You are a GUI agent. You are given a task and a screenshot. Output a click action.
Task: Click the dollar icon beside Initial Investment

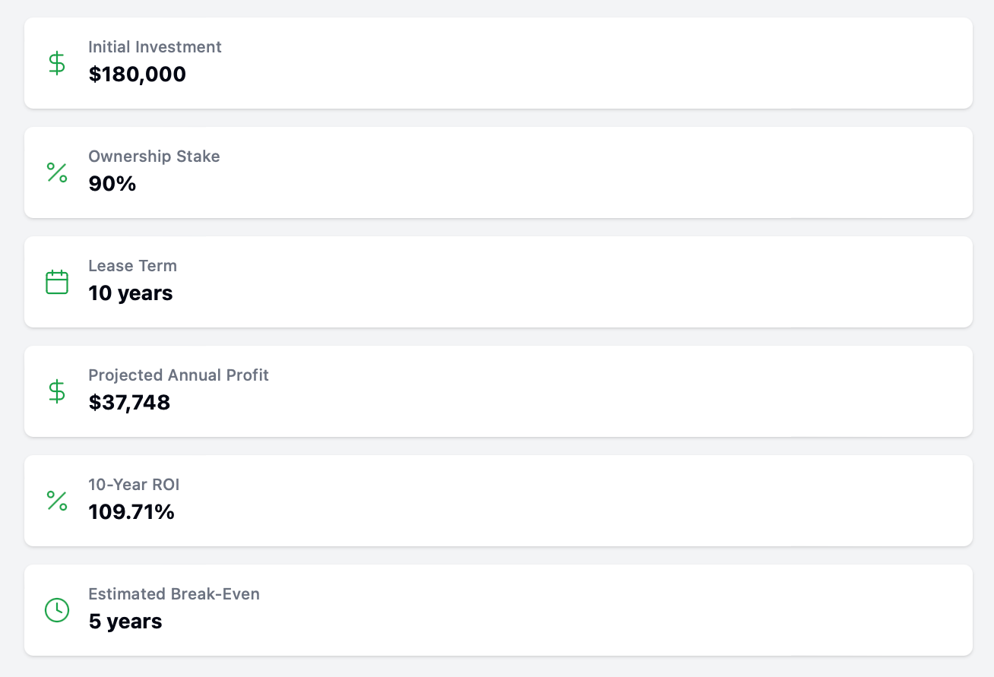click(x=57, y=63)
